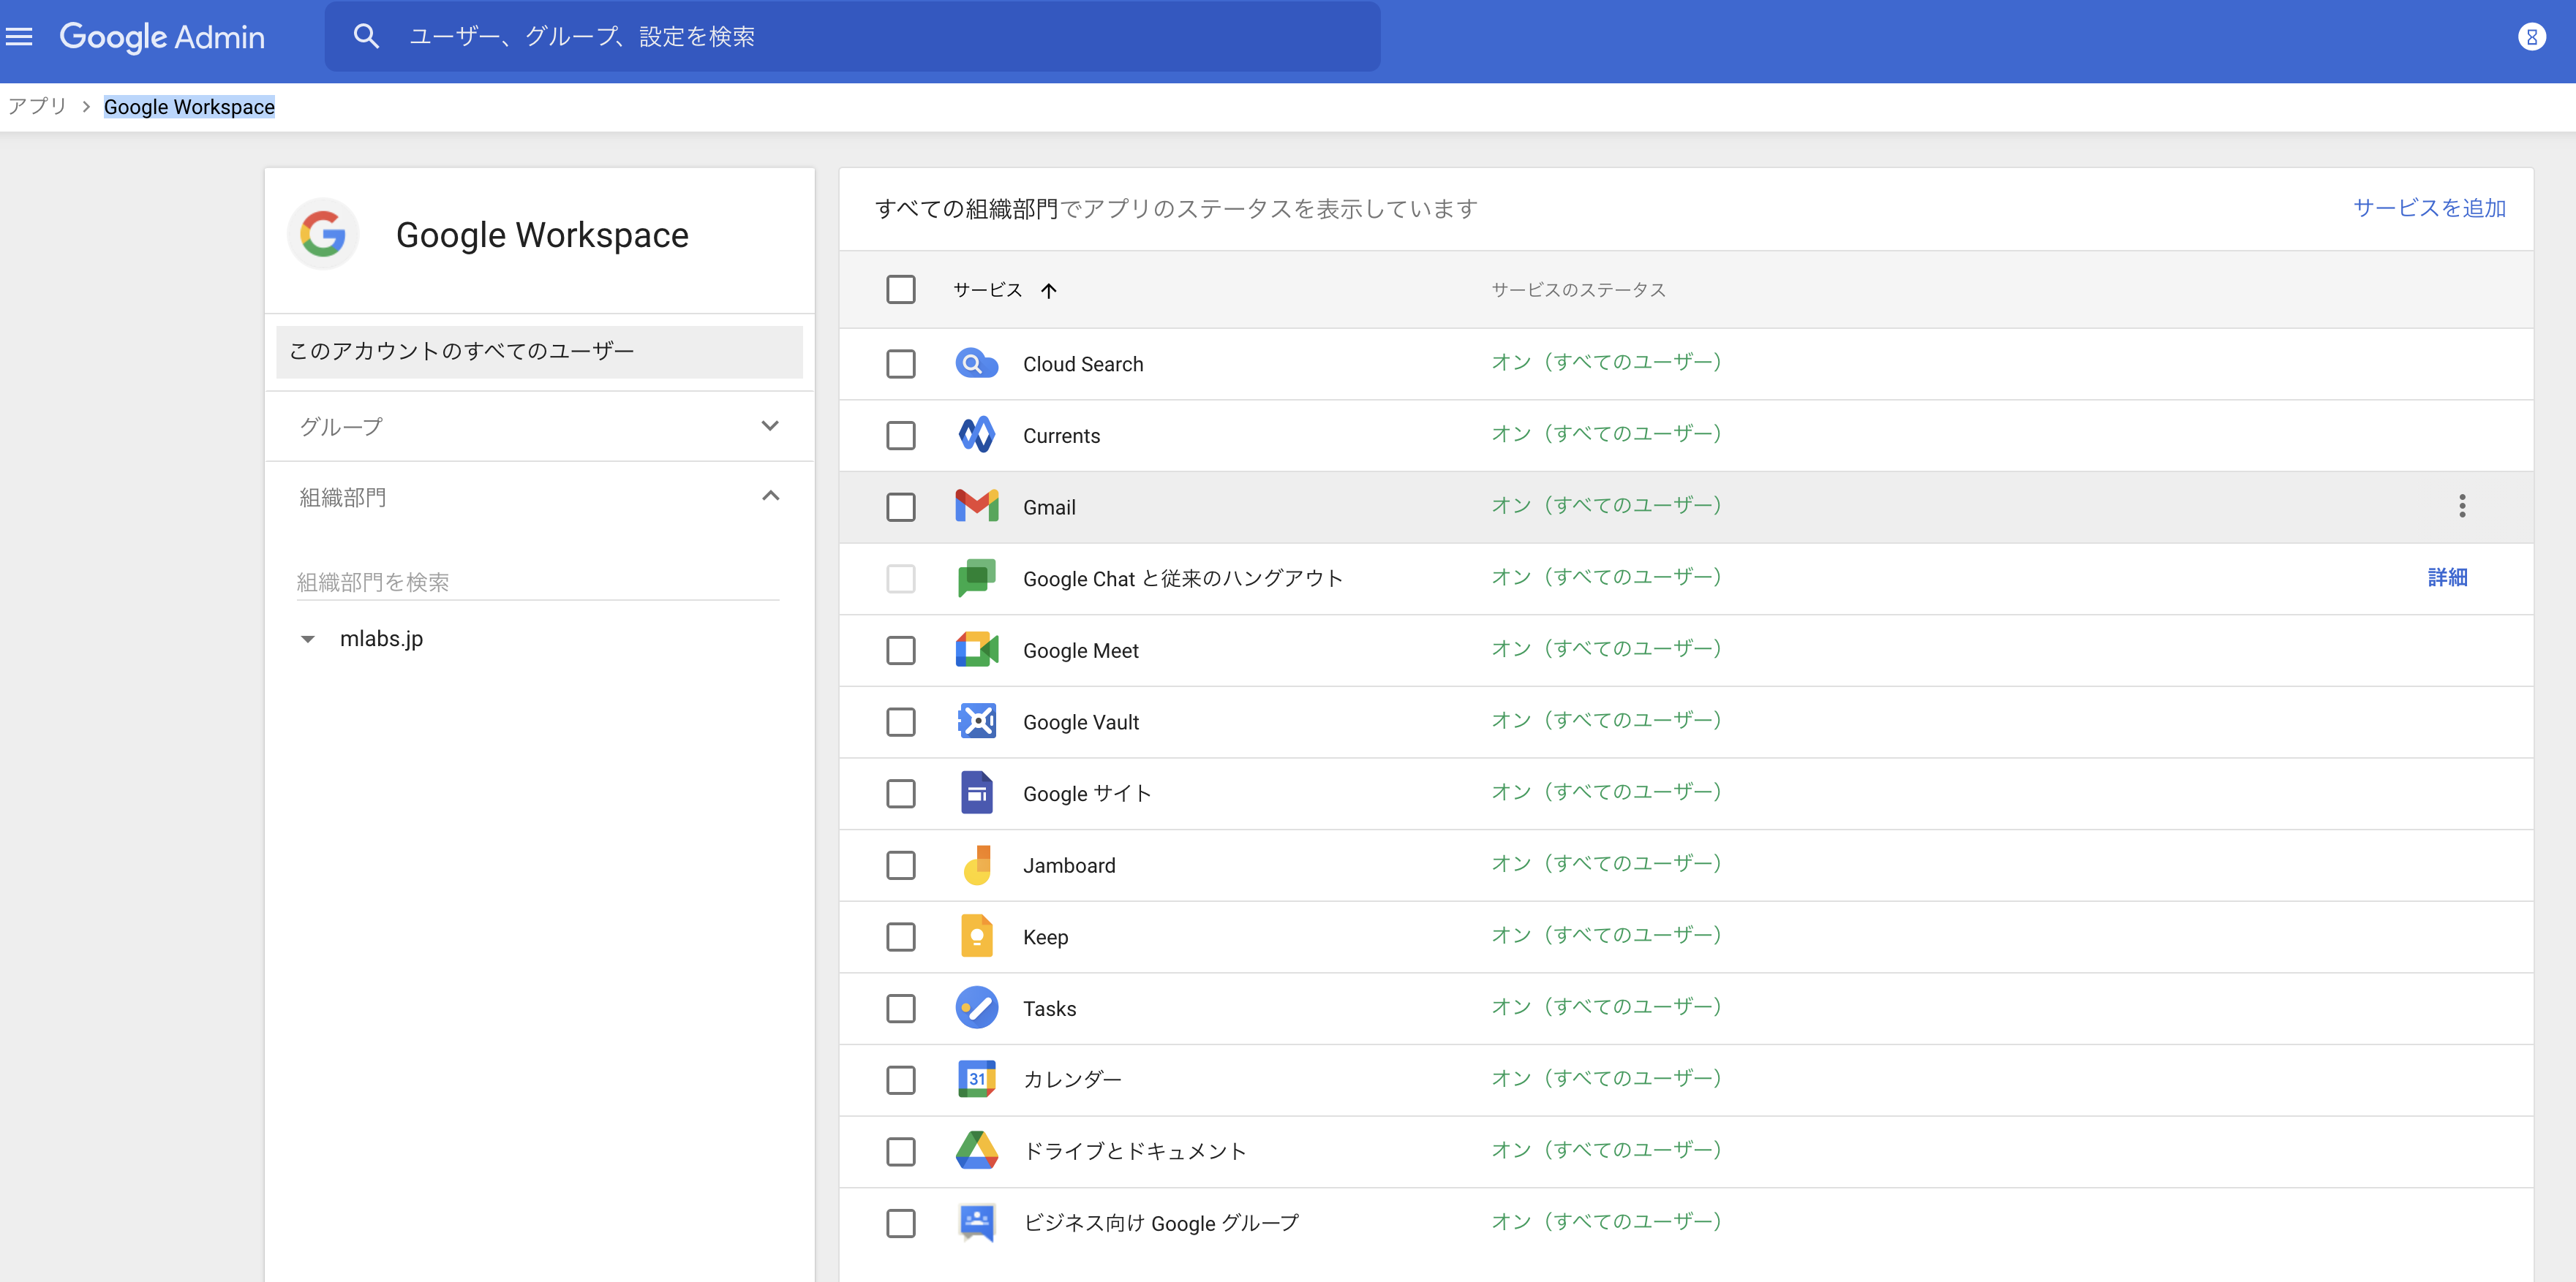Check the Gmail row checkbox
This screenshot has width=2576, height=1282.
tap(901, 507)
